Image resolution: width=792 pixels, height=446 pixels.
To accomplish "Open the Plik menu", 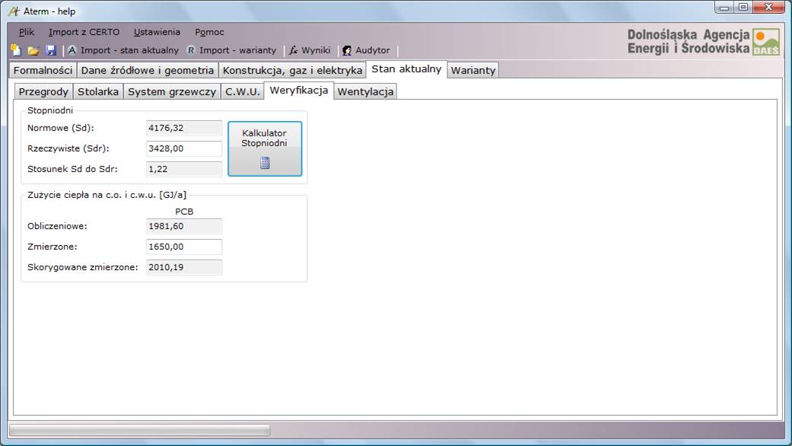I will [x=27, y=32].
